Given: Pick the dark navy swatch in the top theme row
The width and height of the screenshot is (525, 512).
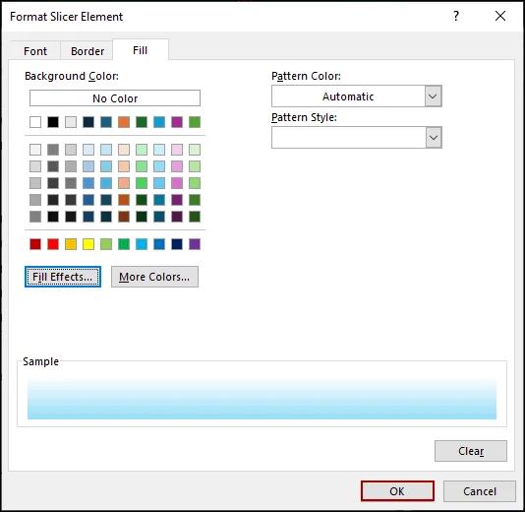Looking at the screenshot, I should coord(88,122).
